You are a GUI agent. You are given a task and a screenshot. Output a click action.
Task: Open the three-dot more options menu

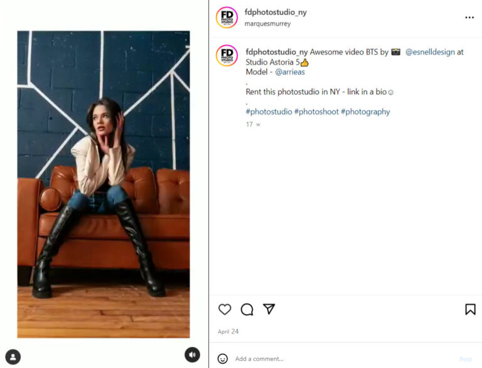point(469,18)
